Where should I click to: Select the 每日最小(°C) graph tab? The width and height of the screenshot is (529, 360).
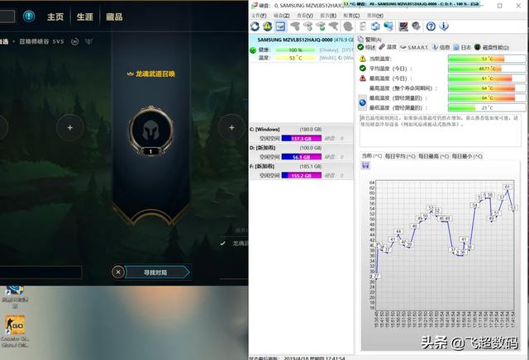(467, 156)
